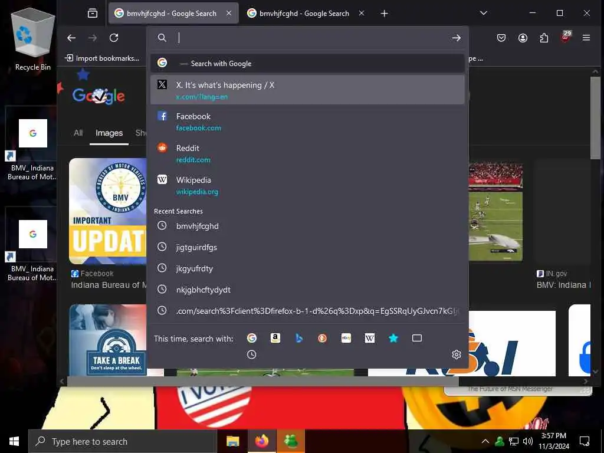Search this time with DuckDuckGo icon

point(323,338)
